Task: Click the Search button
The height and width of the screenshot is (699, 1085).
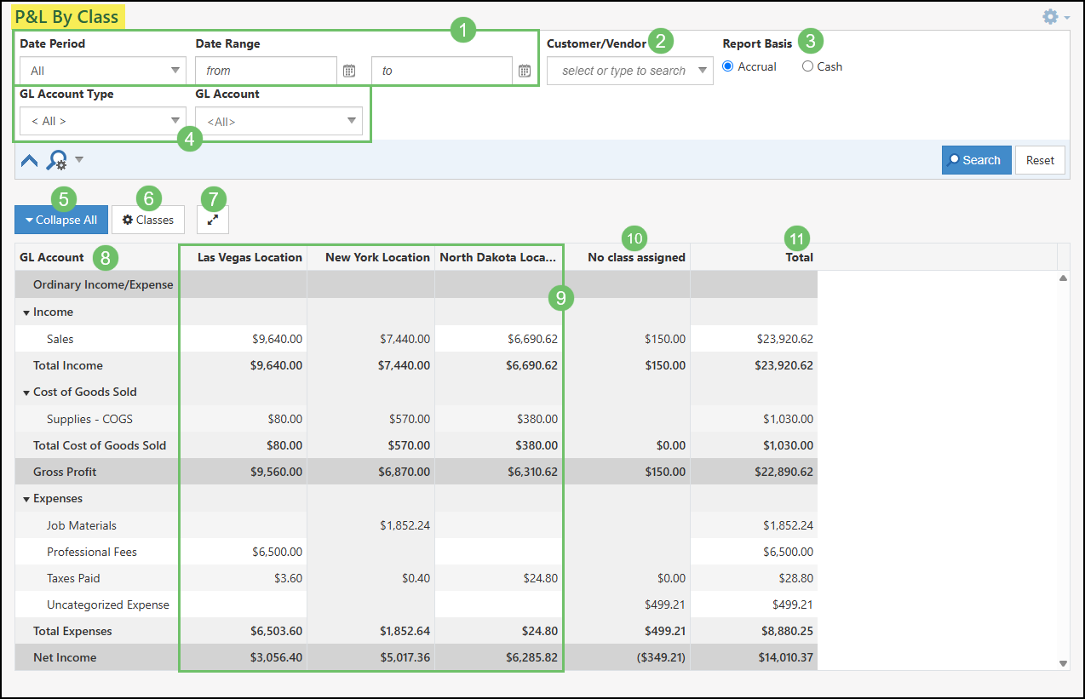Action: pyautogui.click(x=977, y=160)
